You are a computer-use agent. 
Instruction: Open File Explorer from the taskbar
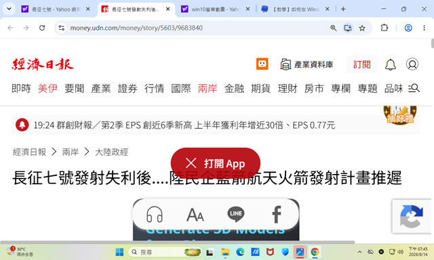(x=225, y=252)
